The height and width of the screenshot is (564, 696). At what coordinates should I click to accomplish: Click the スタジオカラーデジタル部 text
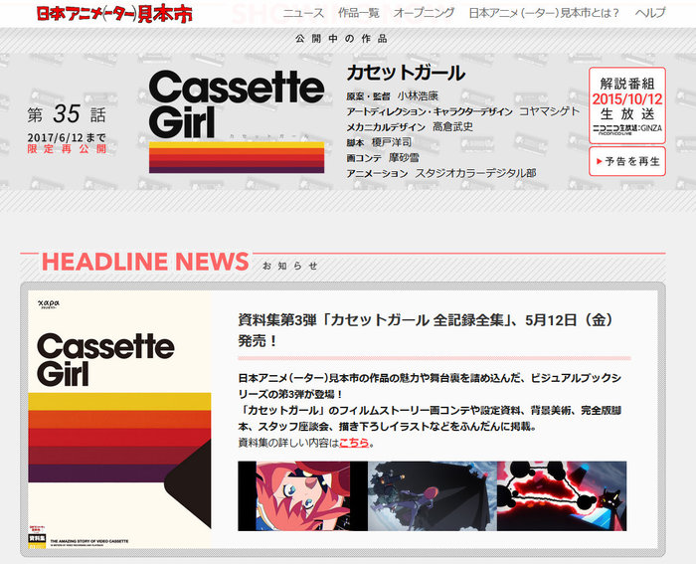[475, 173]
